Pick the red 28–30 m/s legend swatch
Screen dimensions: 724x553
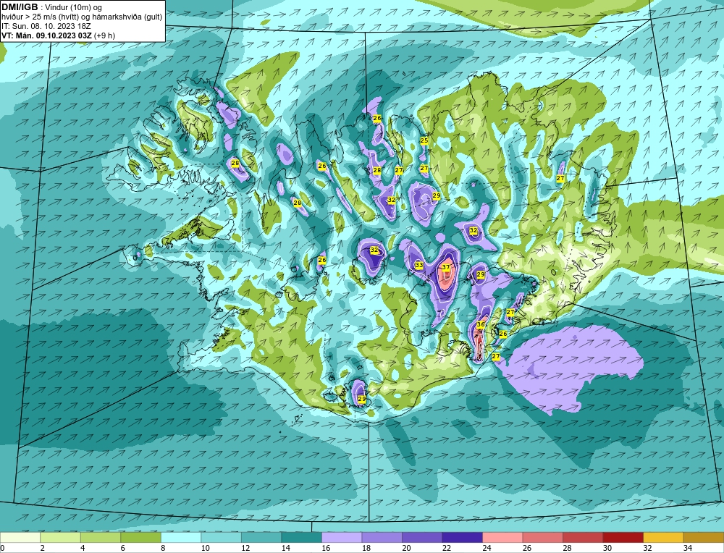pos(583,538)
